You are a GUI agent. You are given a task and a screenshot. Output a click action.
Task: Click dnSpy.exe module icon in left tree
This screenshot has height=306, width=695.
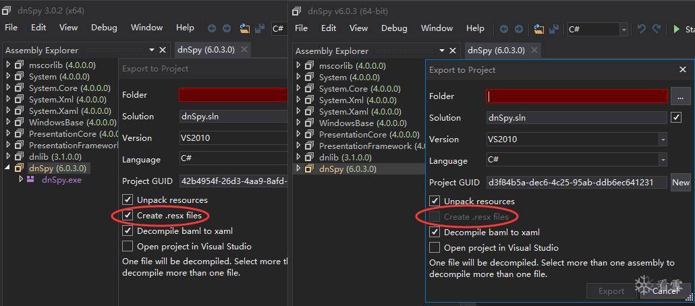click(30, 179)
